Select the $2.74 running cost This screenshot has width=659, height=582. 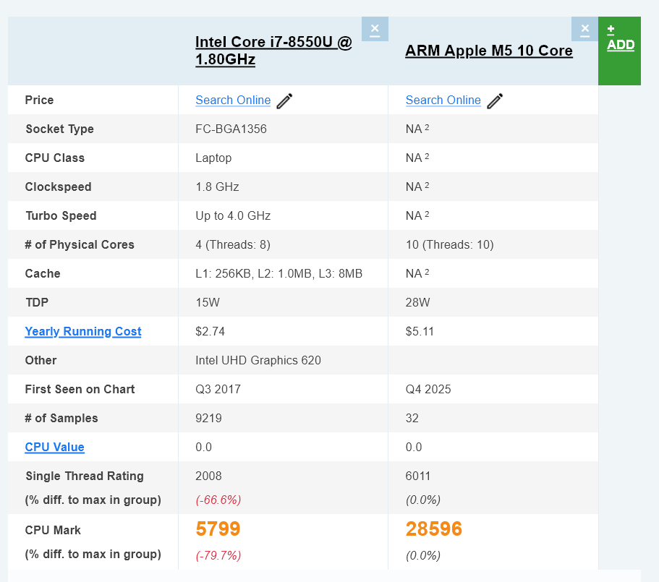pos(210,331)
